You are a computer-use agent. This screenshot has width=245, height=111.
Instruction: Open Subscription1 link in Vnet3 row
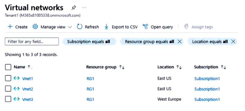point(207,100)
